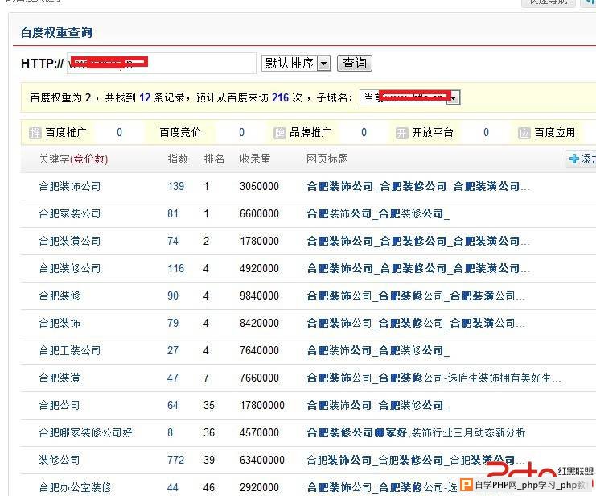Click indexed count 3050000
Screen dimensions: 596x496
(x=259, y=186)
